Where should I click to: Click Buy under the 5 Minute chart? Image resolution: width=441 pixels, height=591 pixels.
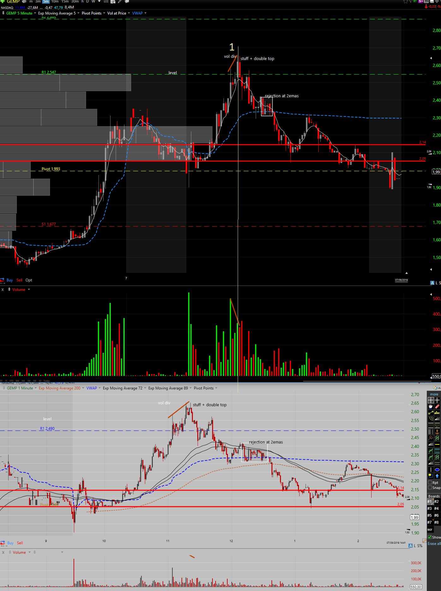[x=9, y=280]
